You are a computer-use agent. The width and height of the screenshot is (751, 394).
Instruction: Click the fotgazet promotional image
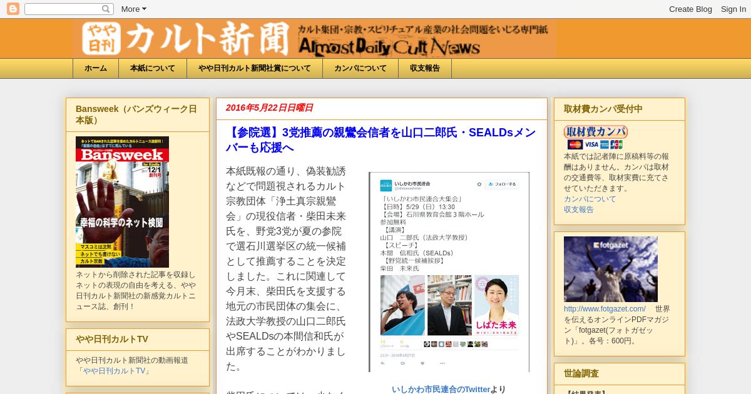(611, 269)
